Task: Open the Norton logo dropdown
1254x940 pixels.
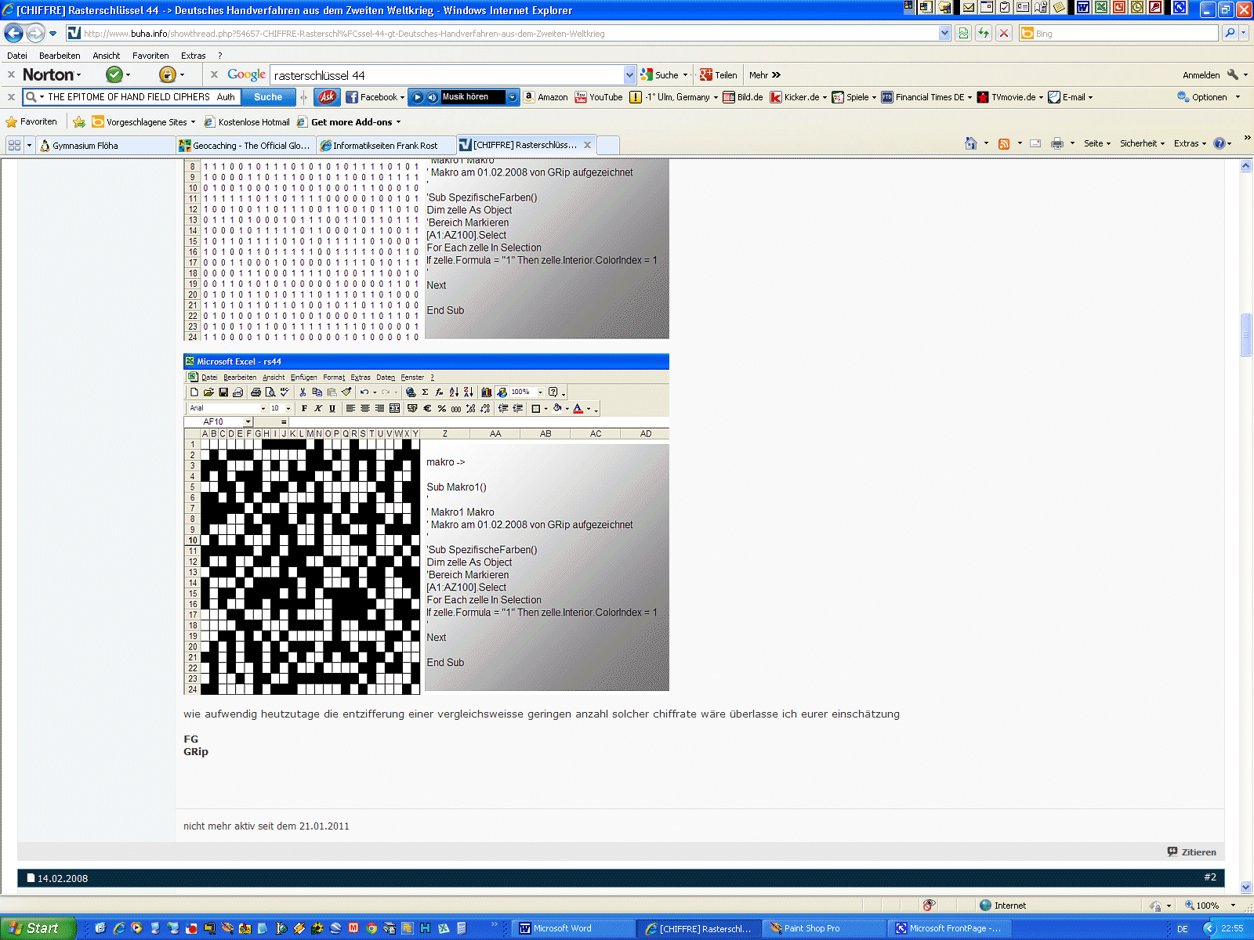Action: click(x=52, y=74)
